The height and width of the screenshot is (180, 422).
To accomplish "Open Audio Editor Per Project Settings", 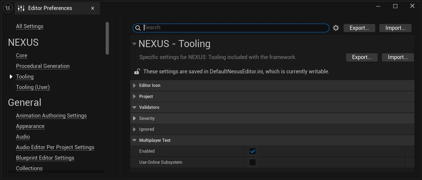I will [x=55, y=147].
